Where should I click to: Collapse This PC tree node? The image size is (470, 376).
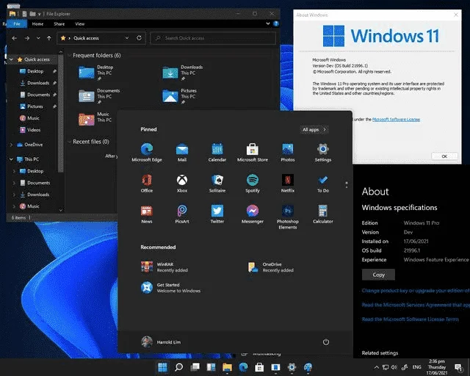coord(12,159)
